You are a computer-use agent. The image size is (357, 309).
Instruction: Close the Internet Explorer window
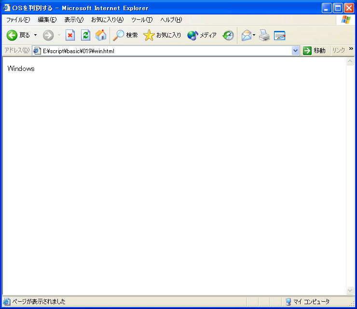point(349,8)
